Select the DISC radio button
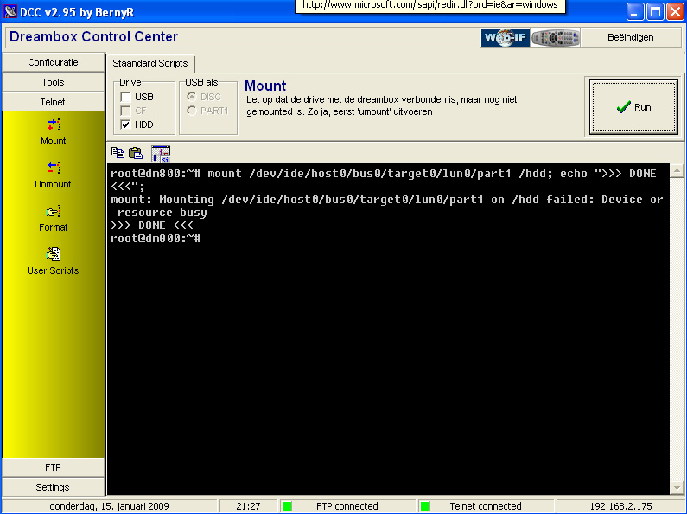 point(192,96)
